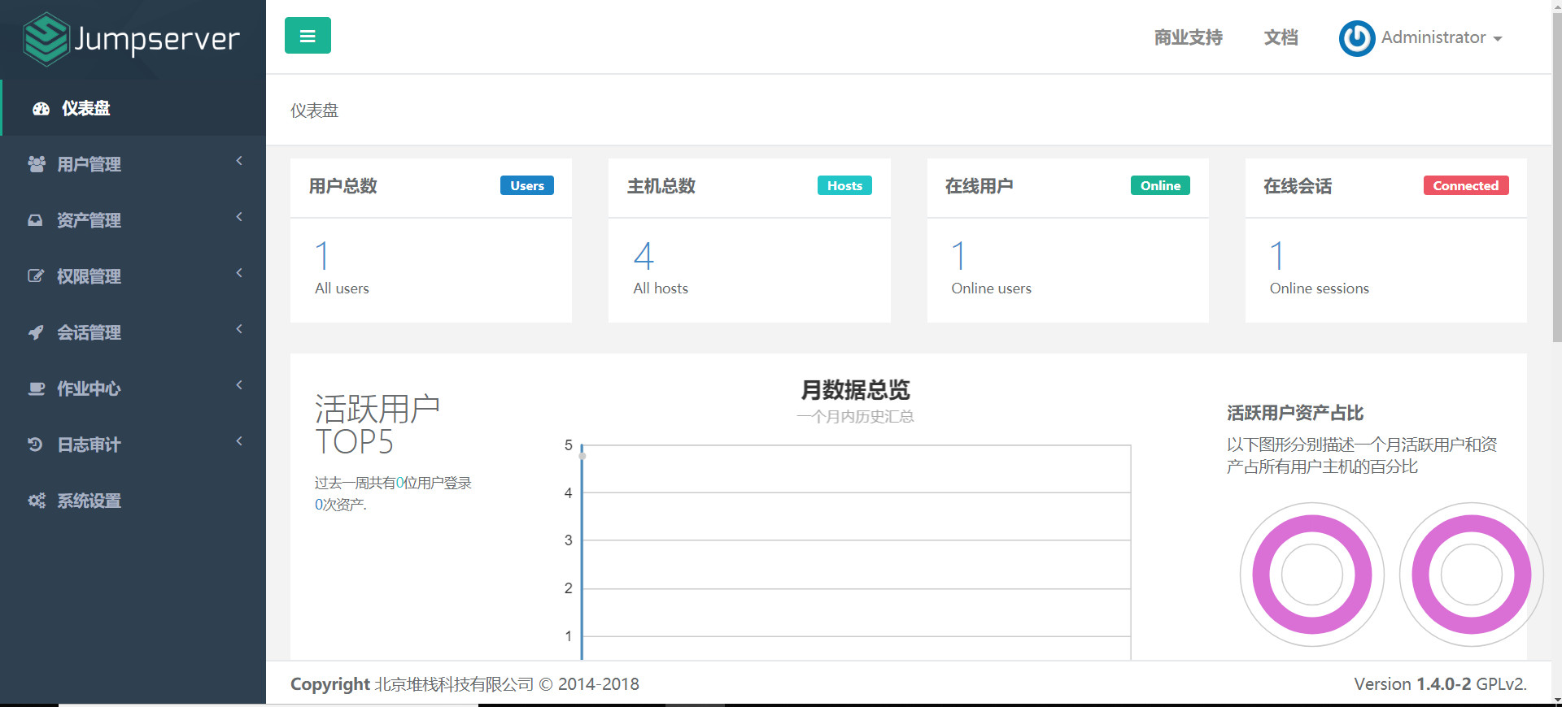This screenshot has height=707, width=1562.
Task: Open the 权限管理 menu
Action: [x=133, y=276]
